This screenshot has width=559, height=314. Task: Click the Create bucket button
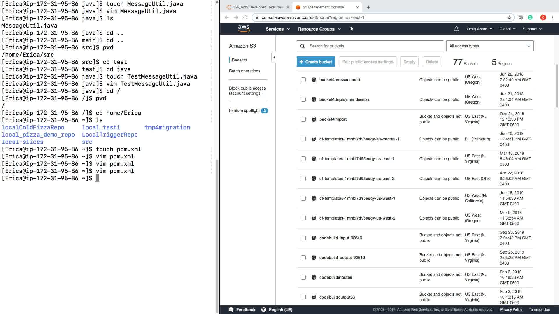coord(316,62)
